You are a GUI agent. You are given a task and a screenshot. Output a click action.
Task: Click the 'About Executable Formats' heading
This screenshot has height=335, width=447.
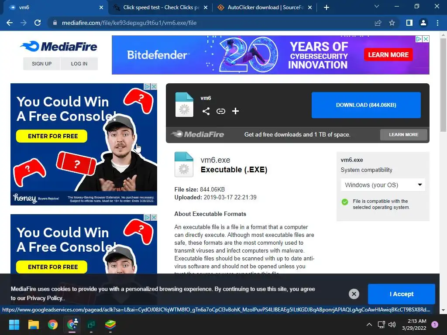210,214
